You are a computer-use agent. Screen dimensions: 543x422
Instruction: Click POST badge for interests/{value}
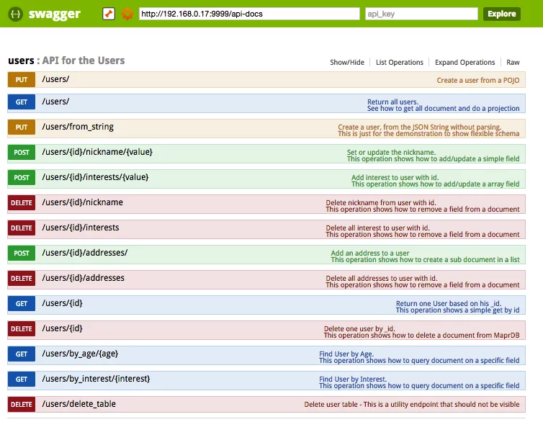[x=22, y=178]
